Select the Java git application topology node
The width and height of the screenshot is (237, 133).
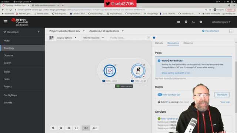click(138, 71)
